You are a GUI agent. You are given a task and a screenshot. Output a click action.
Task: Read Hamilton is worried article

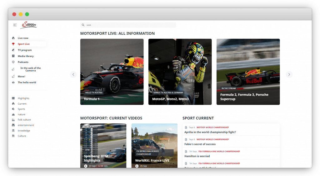click(x=197, y=156)
